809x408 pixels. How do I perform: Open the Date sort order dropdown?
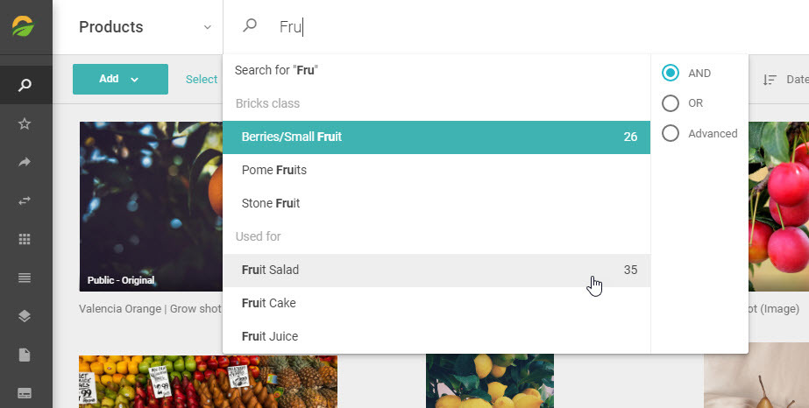point(785,80)
